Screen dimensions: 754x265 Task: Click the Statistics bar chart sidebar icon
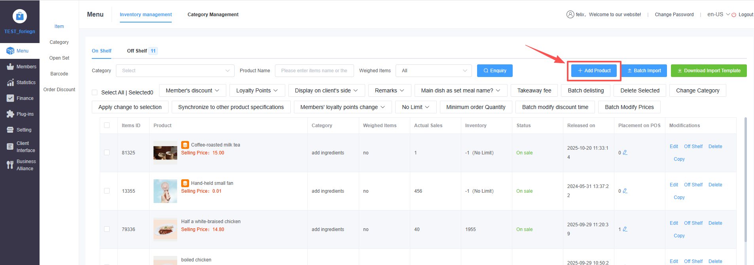tap(10, 83)
